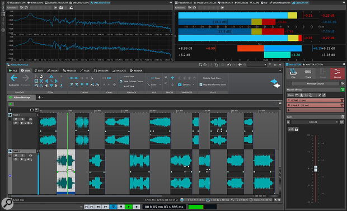347x211 pixels.
Task: Expand the Gain section options
Action: coord(343,116)
